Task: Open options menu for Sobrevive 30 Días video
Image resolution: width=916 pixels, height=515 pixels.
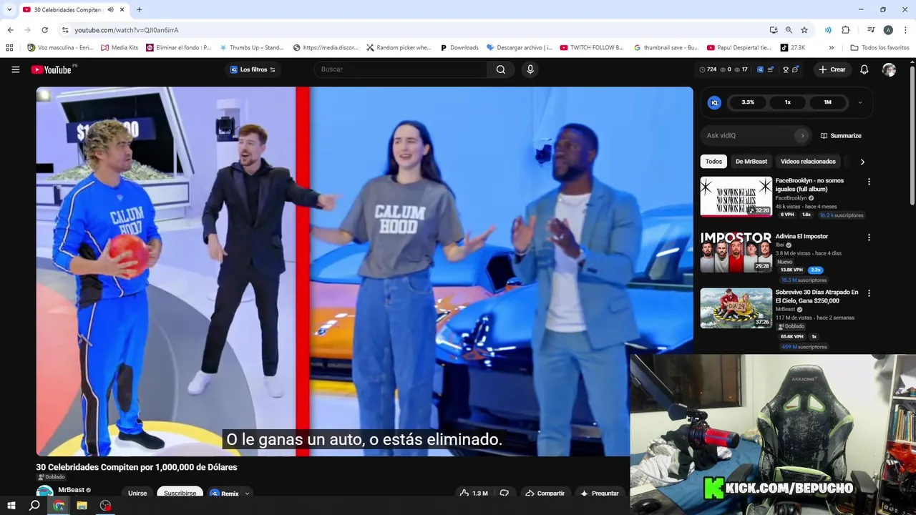Action: 869,293
